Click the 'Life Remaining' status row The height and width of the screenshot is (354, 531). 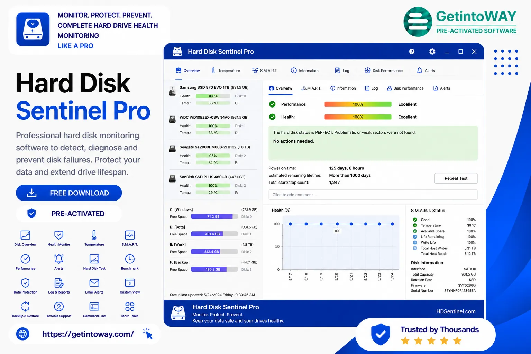tap(444, 237)
